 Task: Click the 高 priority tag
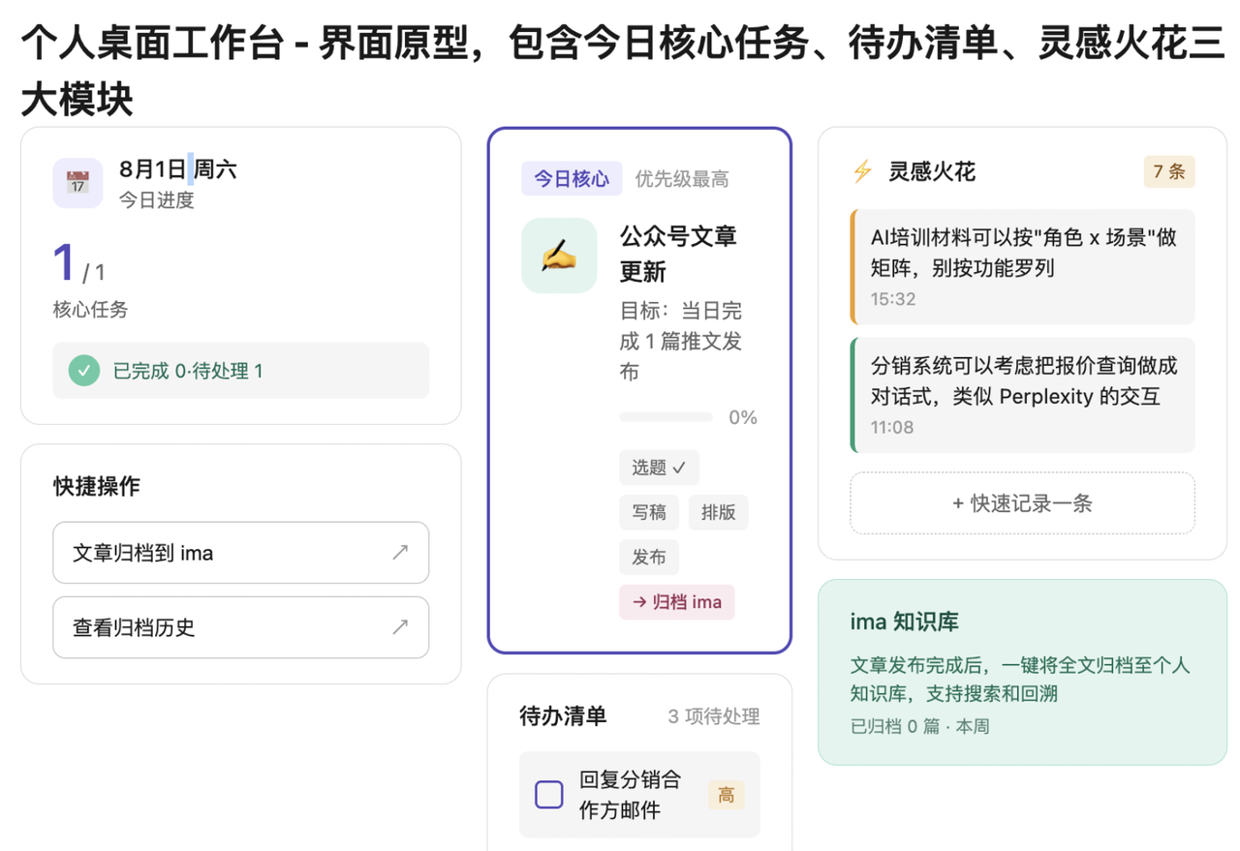point(726,795)
